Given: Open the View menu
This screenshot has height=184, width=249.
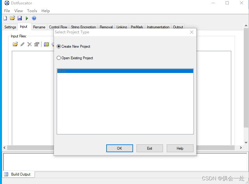Looking at the screenshot, I should (x=19, y=11).
